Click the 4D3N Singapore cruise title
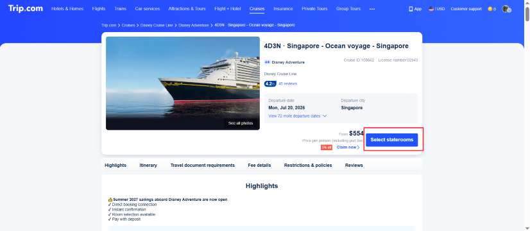Screen dimensions: 530x231 click(336, 46)
